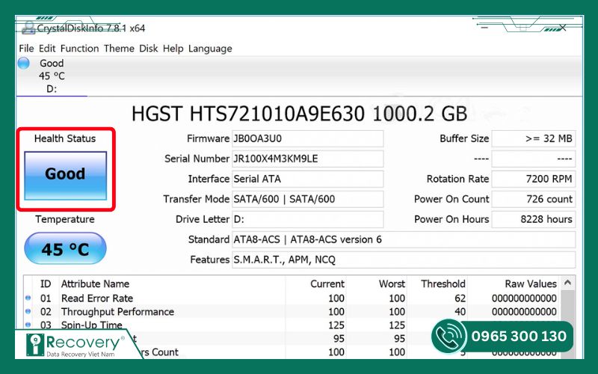Select the Read Error Rate attribute row
The height and width of the screenshot is (374, 598).
pyautogui.click(x=291, y=298)
